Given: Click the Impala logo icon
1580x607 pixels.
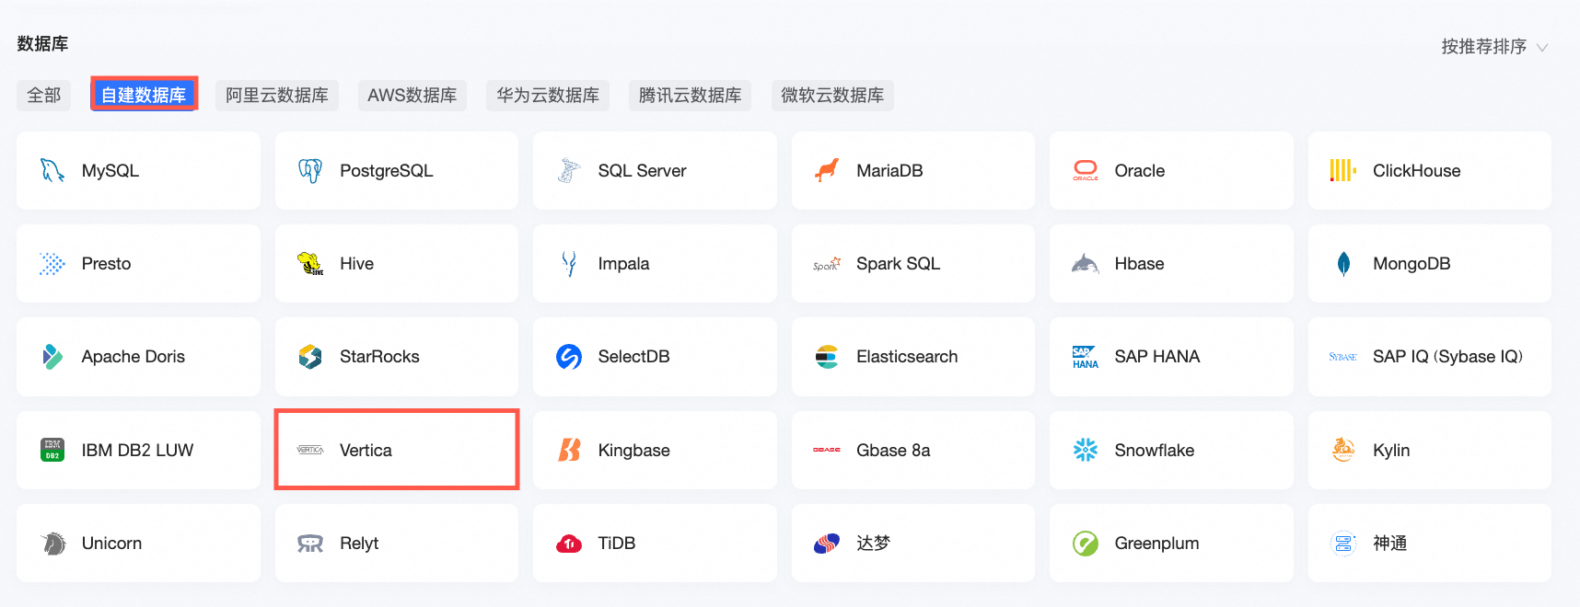Looking at the screenshot, I should [x=569, y=264].
